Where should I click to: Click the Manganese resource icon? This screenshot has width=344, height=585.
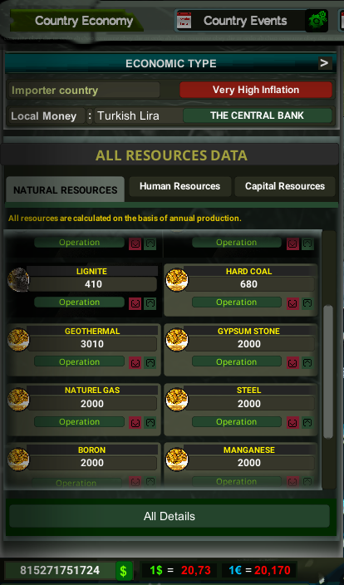177,459
